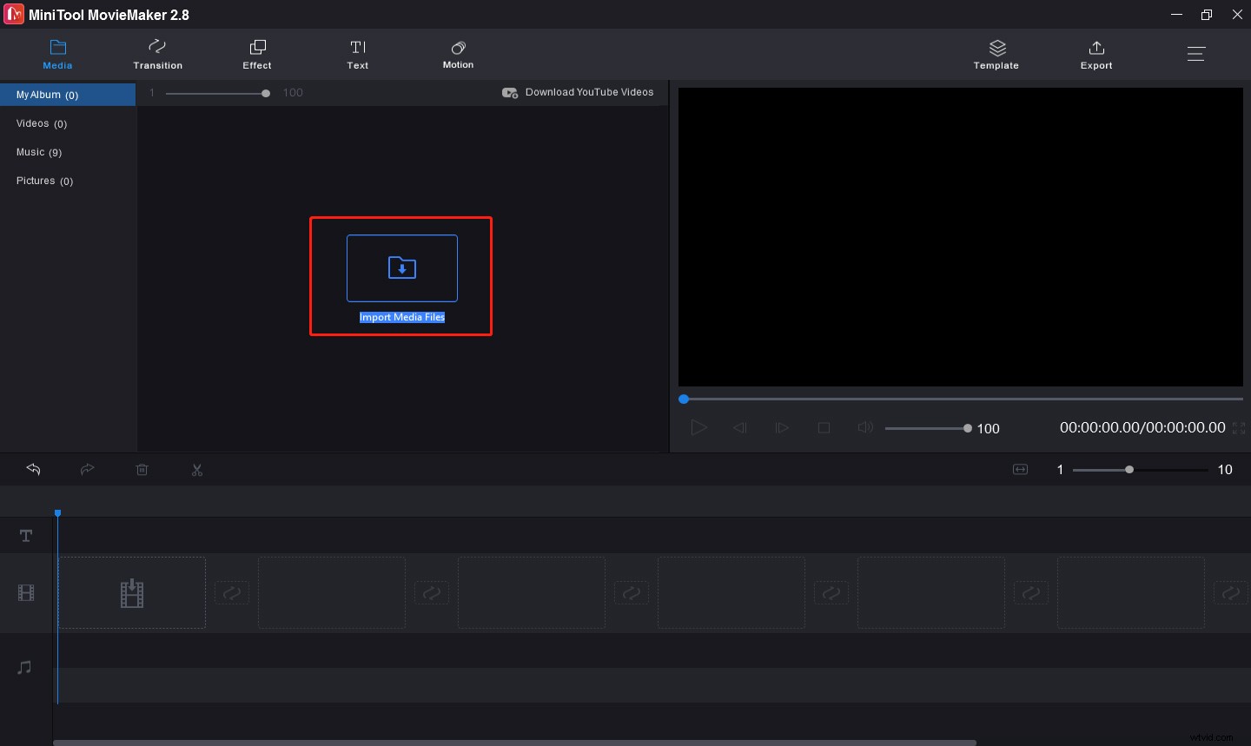Mute playback using the speaker icon
Viewport: 1251px width, 746px height.
(x=865, y=427)
